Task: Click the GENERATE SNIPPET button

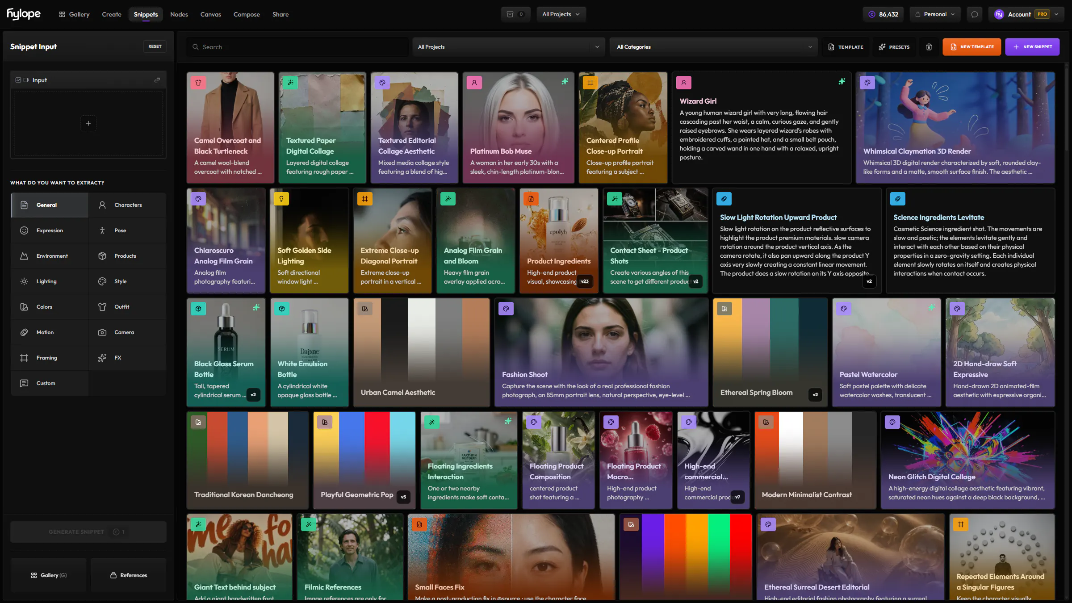Action: [x=88, y=532]
